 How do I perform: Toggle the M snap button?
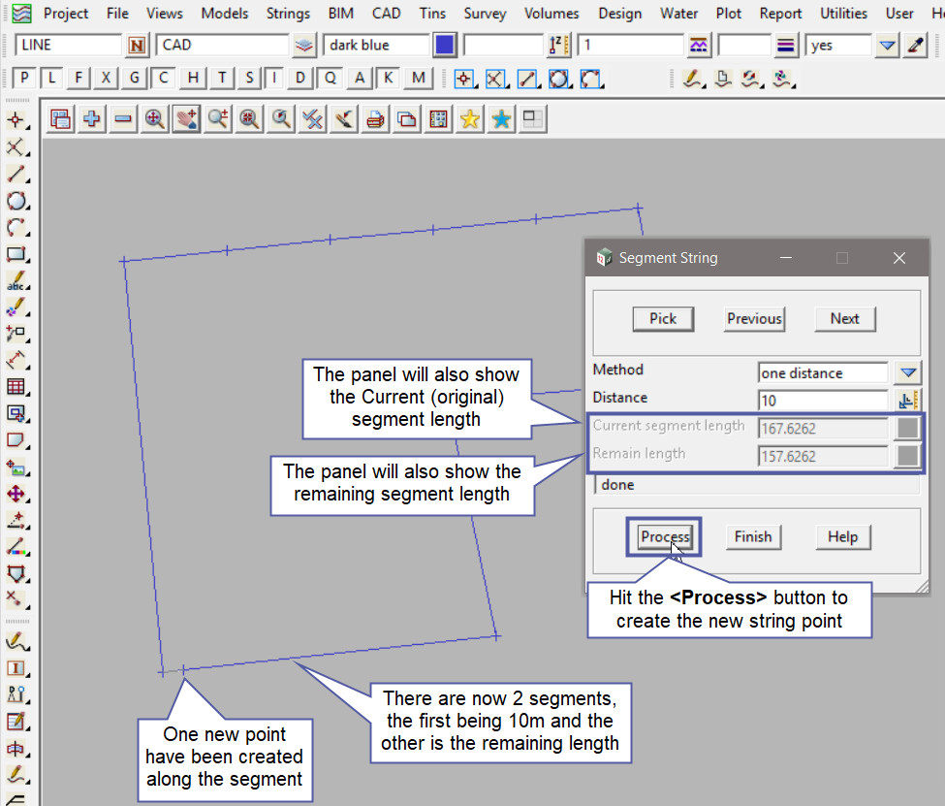418,79
